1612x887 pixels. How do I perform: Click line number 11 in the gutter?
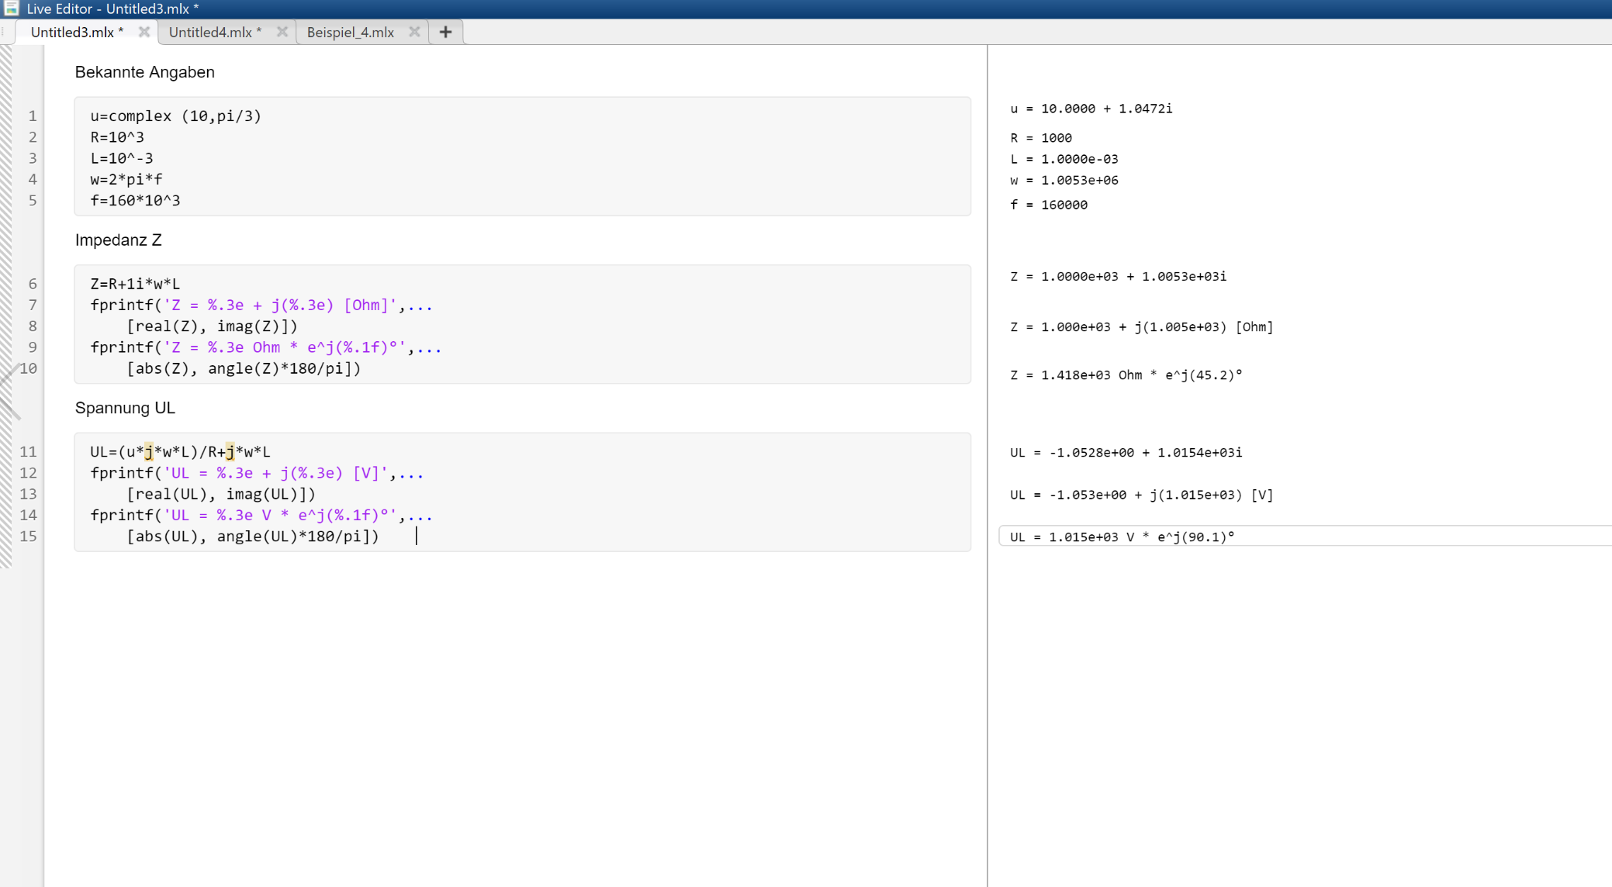pyautogui.click(x=28, y=451)
